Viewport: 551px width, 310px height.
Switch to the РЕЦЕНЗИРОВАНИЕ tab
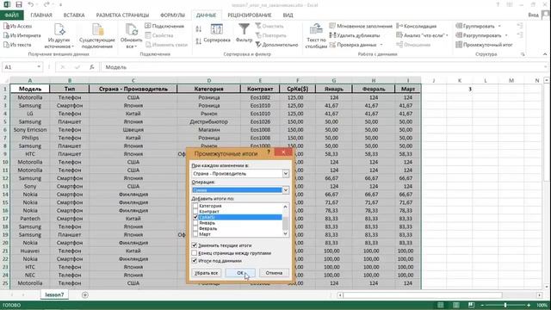click(x=250, y=15)
